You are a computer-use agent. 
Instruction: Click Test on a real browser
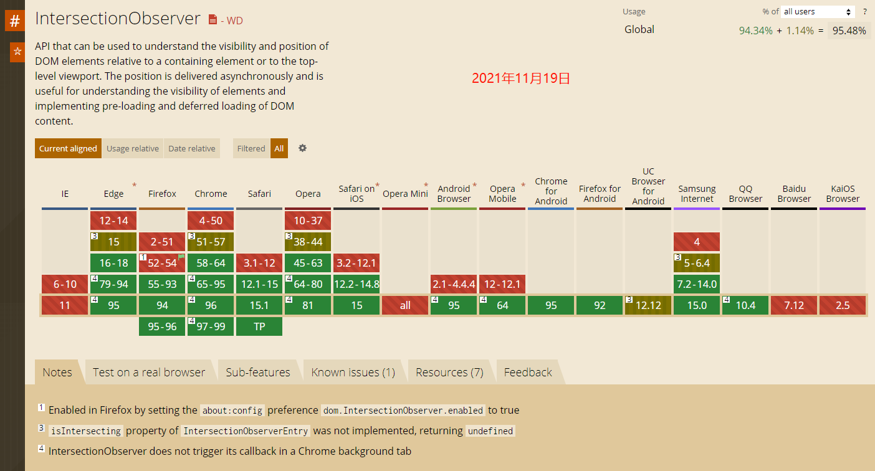tap(148, 373)
